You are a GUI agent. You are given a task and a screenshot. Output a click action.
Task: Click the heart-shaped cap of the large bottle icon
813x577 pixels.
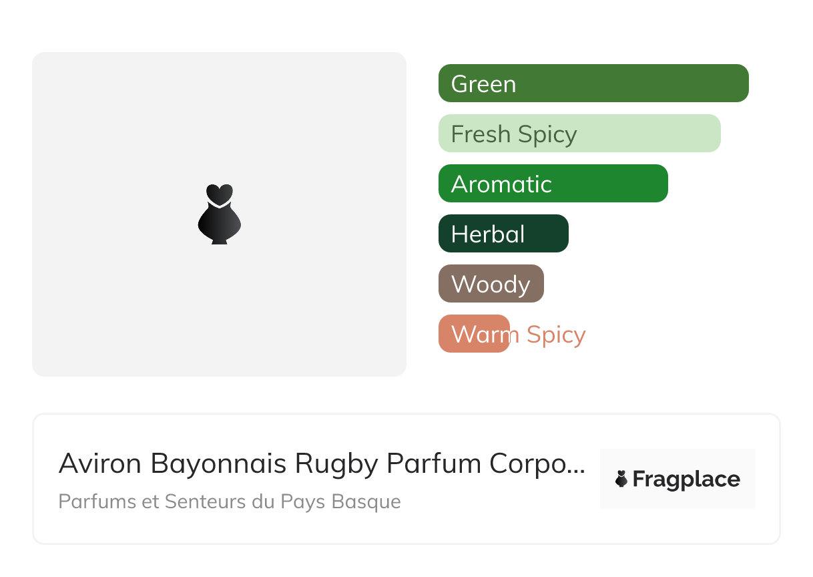(x=219, y=194)
